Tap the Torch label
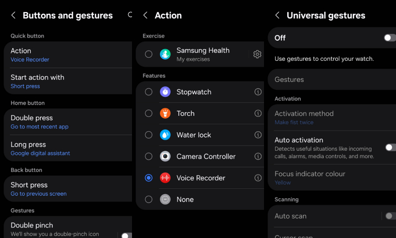The image size is (396, 238). pyautogui.click(x=185, y=113)
